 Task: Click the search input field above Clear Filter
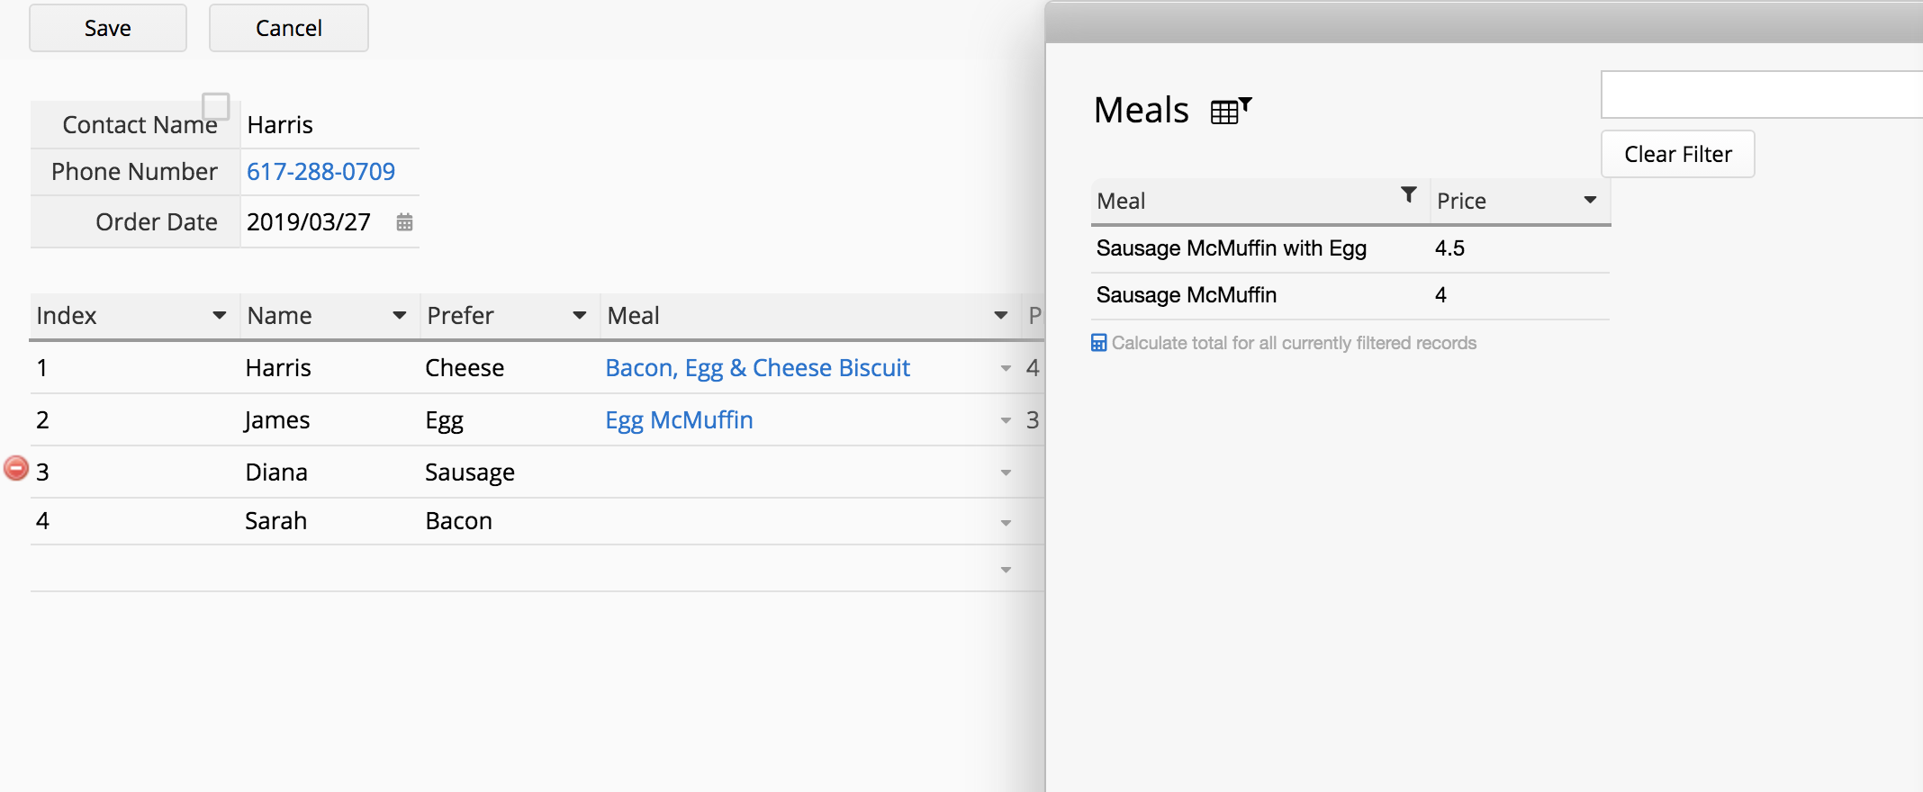1761,94
